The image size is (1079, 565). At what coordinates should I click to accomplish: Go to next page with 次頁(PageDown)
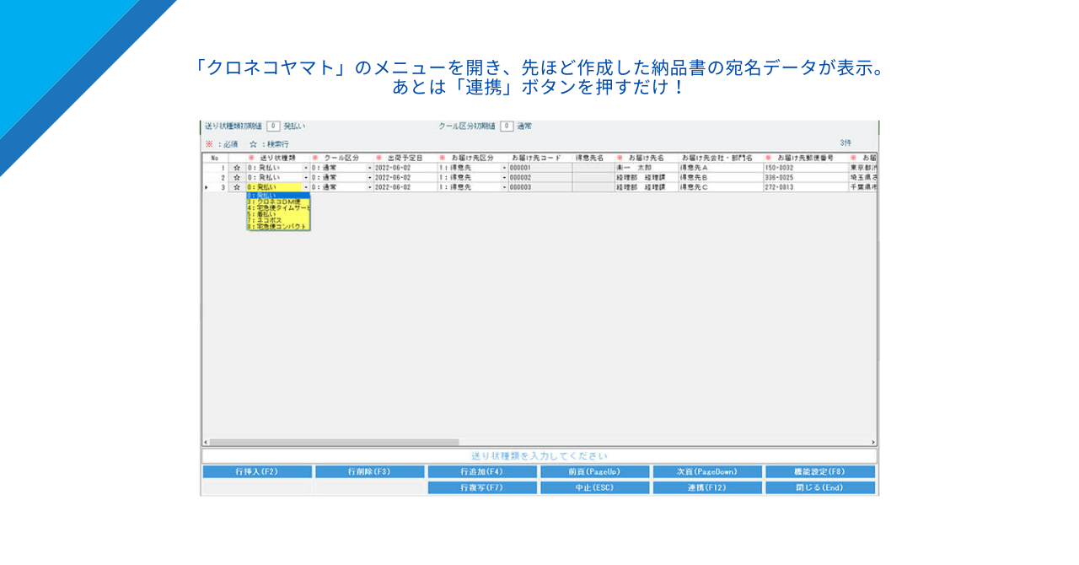point(707,472)
